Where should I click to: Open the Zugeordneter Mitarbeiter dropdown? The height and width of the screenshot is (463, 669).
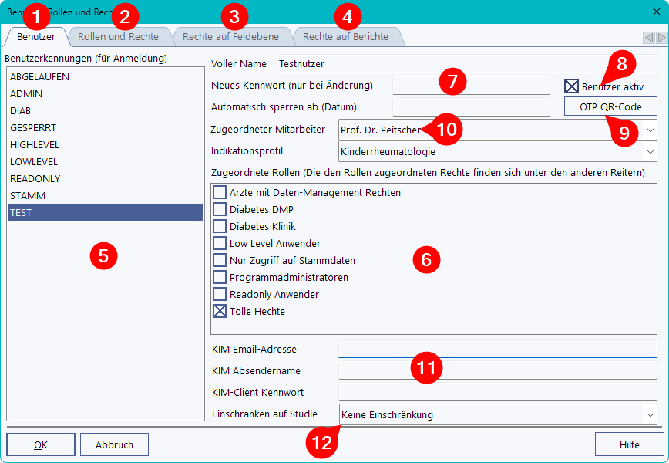coord(650,130)
